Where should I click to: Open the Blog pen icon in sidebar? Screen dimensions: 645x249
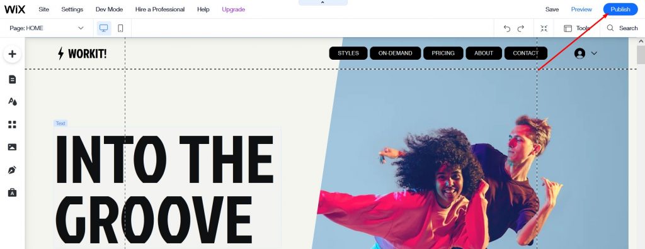[13, 170]
